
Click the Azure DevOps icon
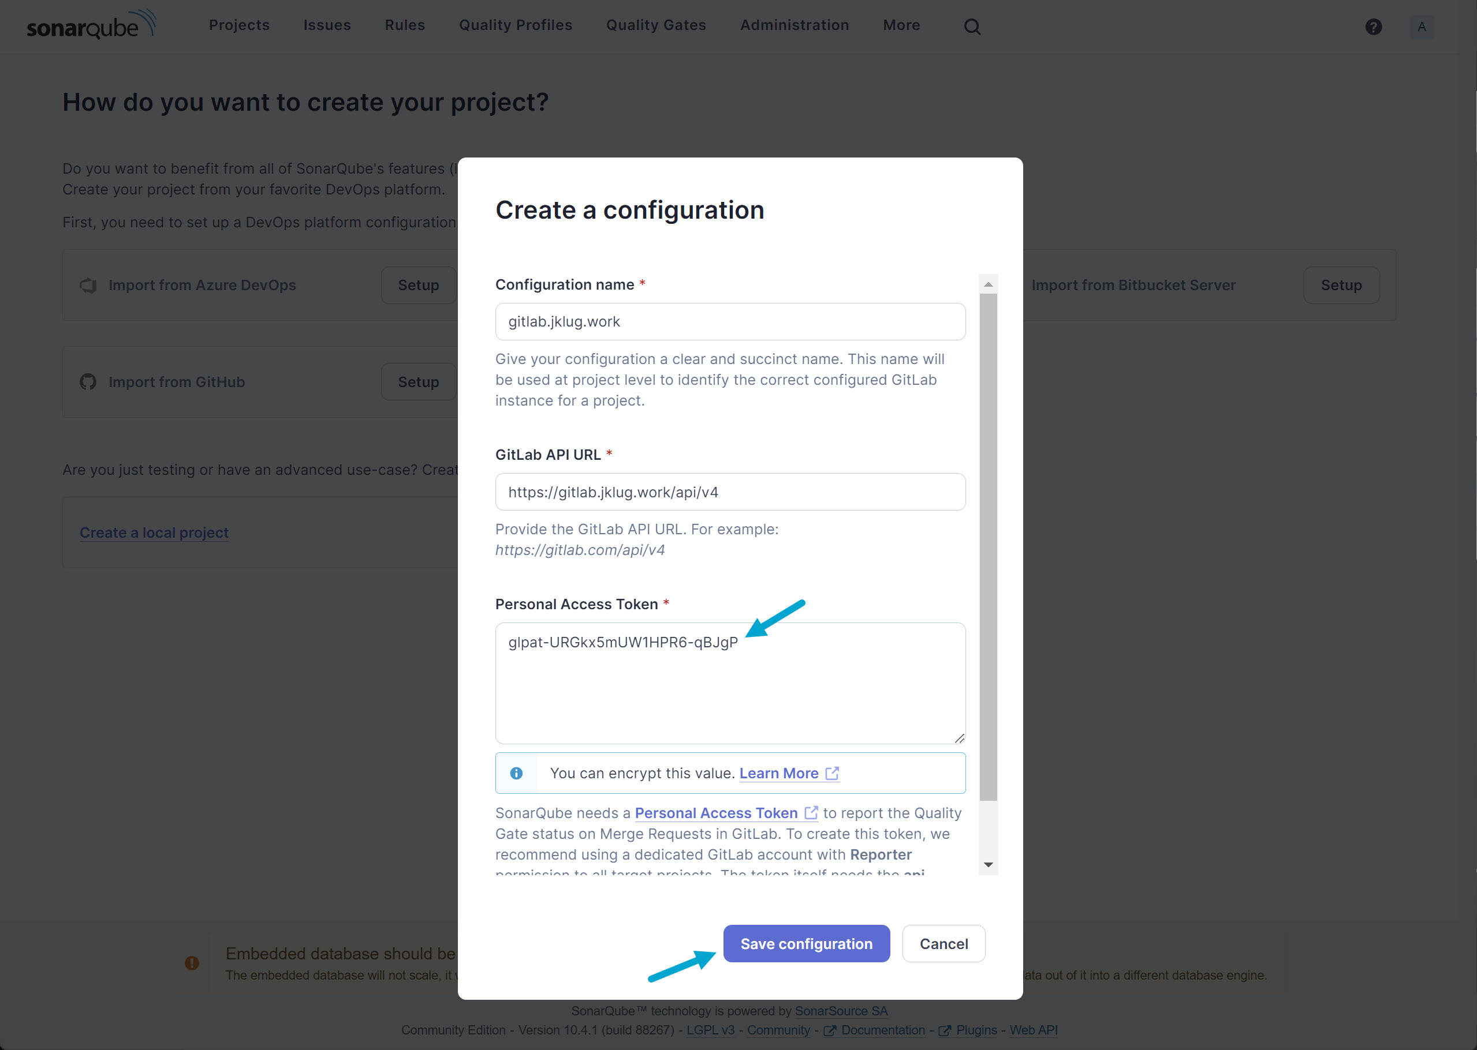tap(88, 285)
